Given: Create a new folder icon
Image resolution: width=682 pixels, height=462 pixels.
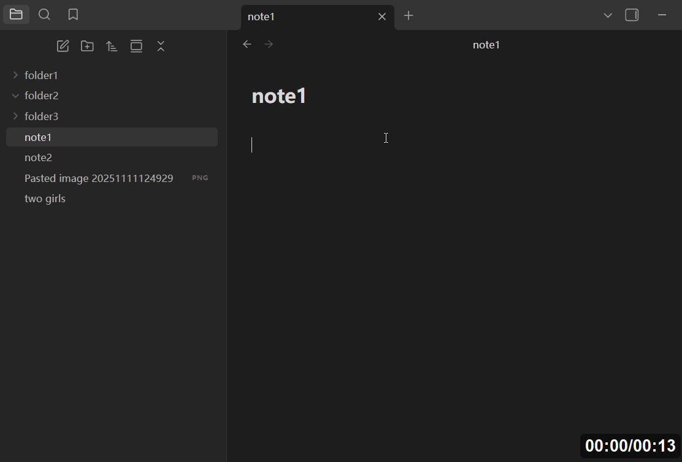Looking at the screenshot, I should (x=87, y=46).
